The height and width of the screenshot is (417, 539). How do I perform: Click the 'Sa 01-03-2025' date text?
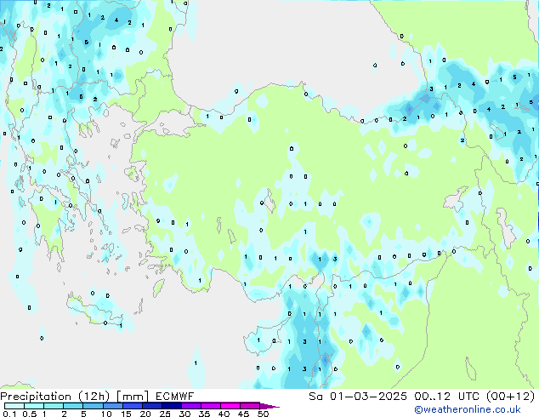pyautogui.click(x=358, y=397)
